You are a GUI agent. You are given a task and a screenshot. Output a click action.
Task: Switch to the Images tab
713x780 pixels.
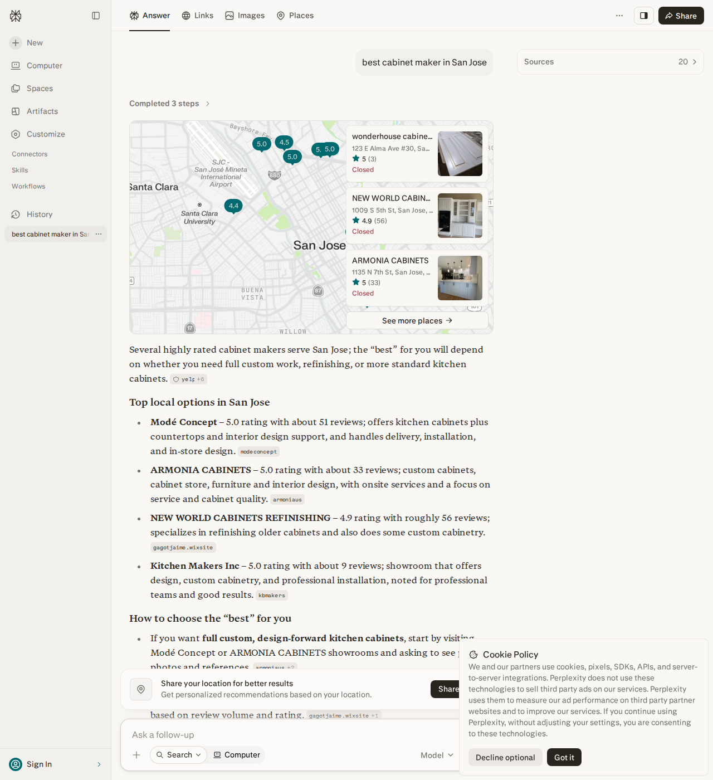pyautogui.click(x=245, y=16)
